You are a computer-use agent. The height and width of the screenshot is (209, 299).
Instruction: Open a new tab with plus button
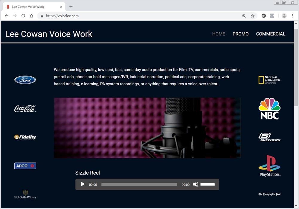(x=71, y=7)
